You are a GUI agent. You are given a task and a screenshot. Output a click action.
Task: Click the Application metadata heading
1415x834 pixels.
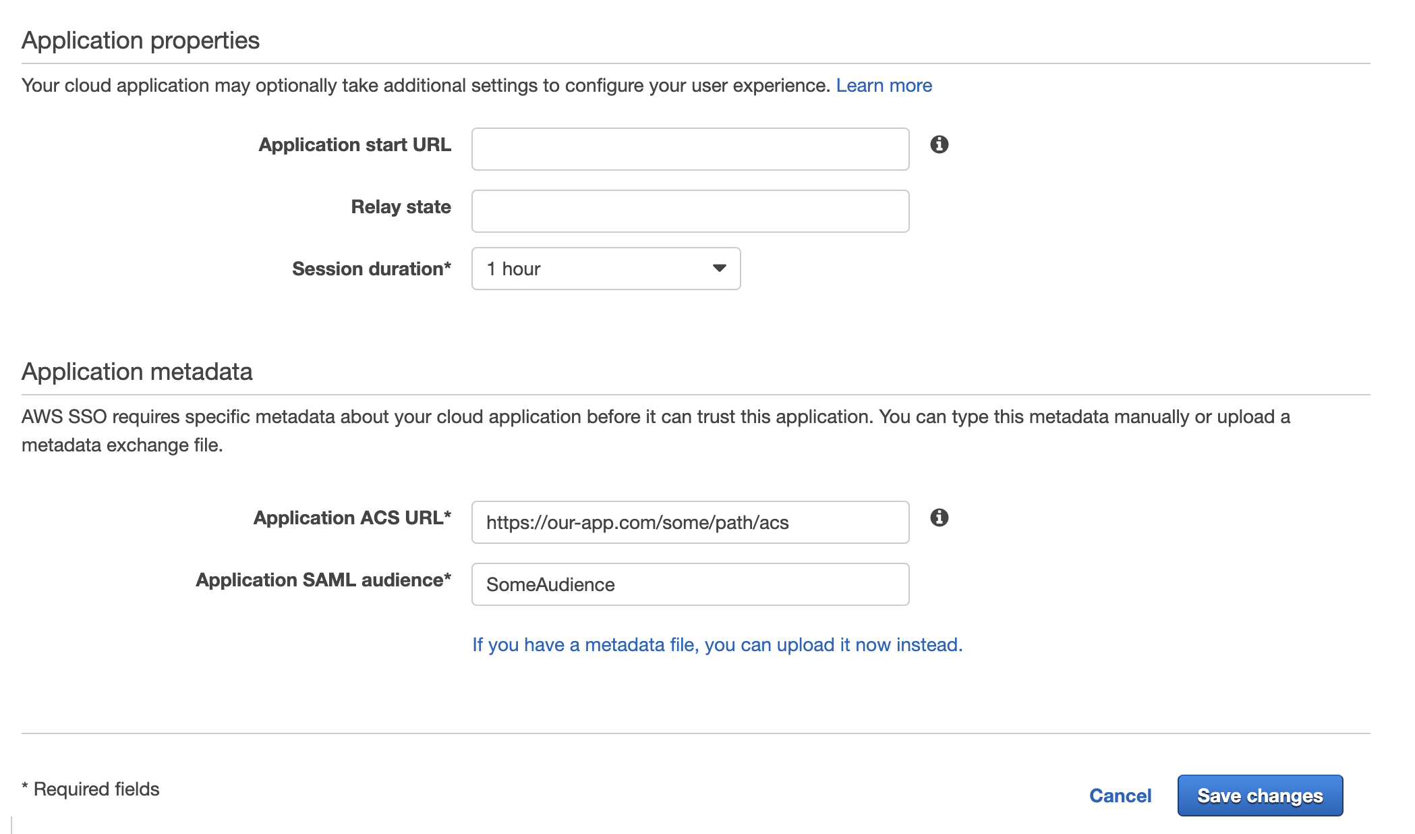[x=137, y=372]
